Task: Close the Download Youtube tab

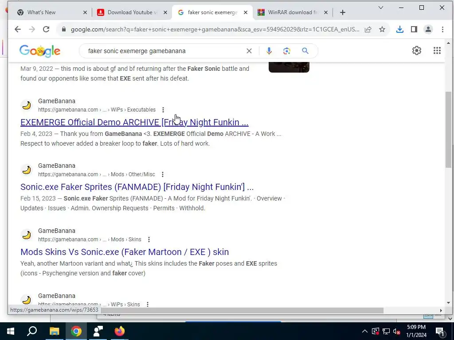Action: tap(165, 12)
